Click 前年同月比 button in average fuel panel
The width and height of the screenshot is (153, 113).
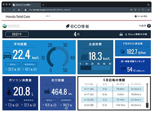(x=29, y=64)
